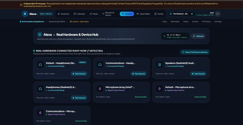Refresh the device list
243x125 pixels.
coord(198,36)
